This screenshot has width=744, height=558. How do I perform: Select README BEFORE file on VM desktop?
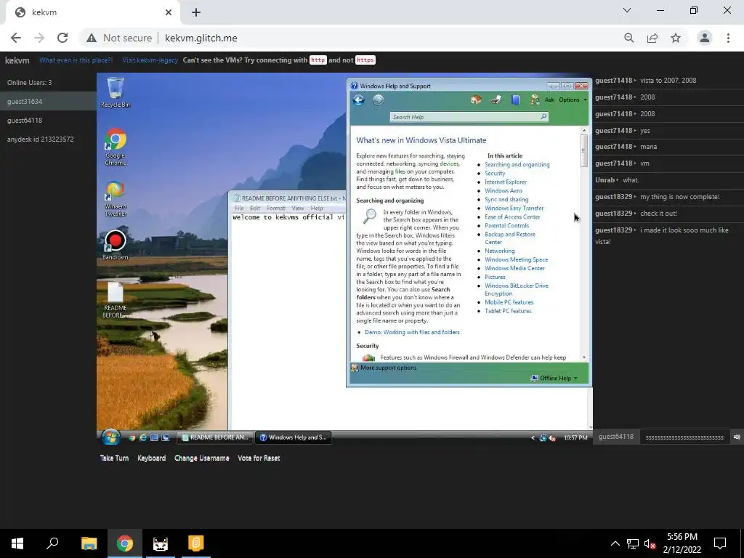pos(116,300)
